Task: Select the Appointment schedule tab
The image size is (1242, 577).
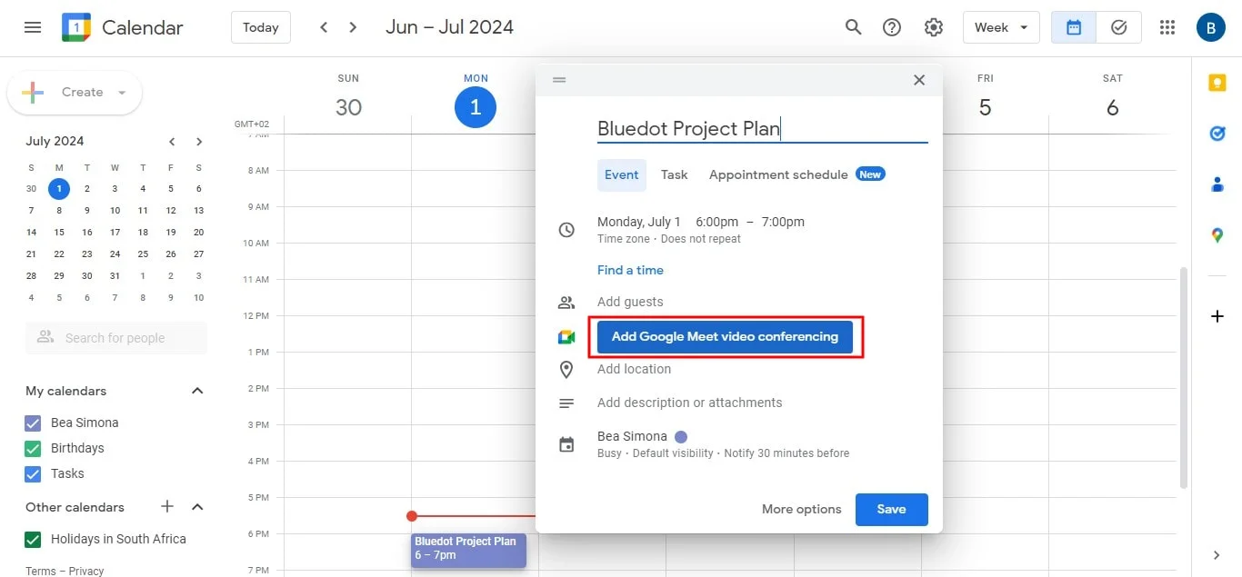Action: pyautogui.click(x=777, y=174)
